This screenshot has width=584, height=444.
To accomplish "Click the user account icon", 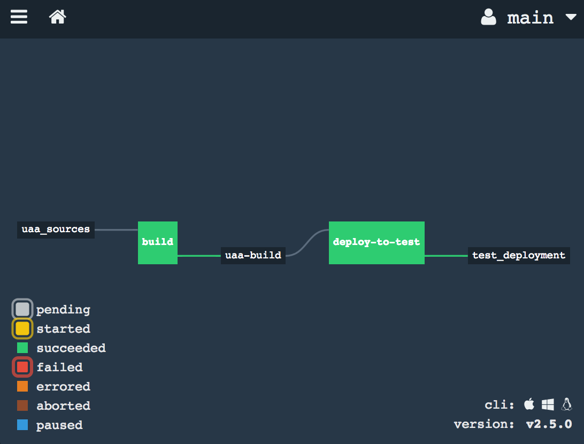I will click(x=489, y=17).
